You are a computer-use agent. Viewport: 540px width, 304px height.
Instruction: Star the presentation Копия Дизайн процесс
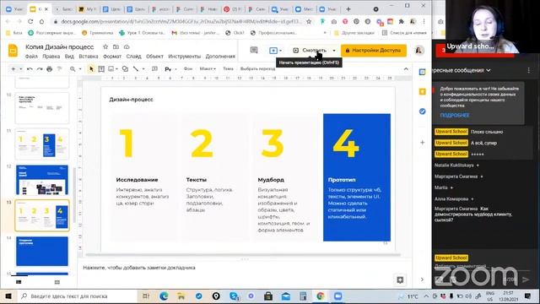coord(105,47)
